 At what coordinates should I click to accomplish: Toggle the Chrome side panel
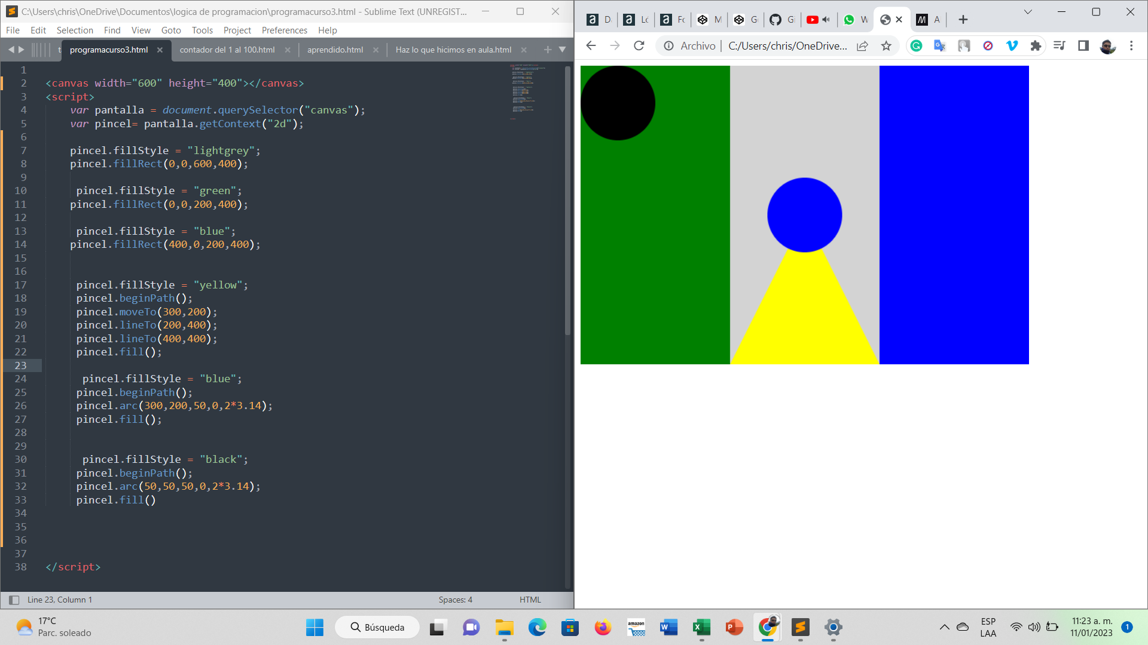[1083, 46]
